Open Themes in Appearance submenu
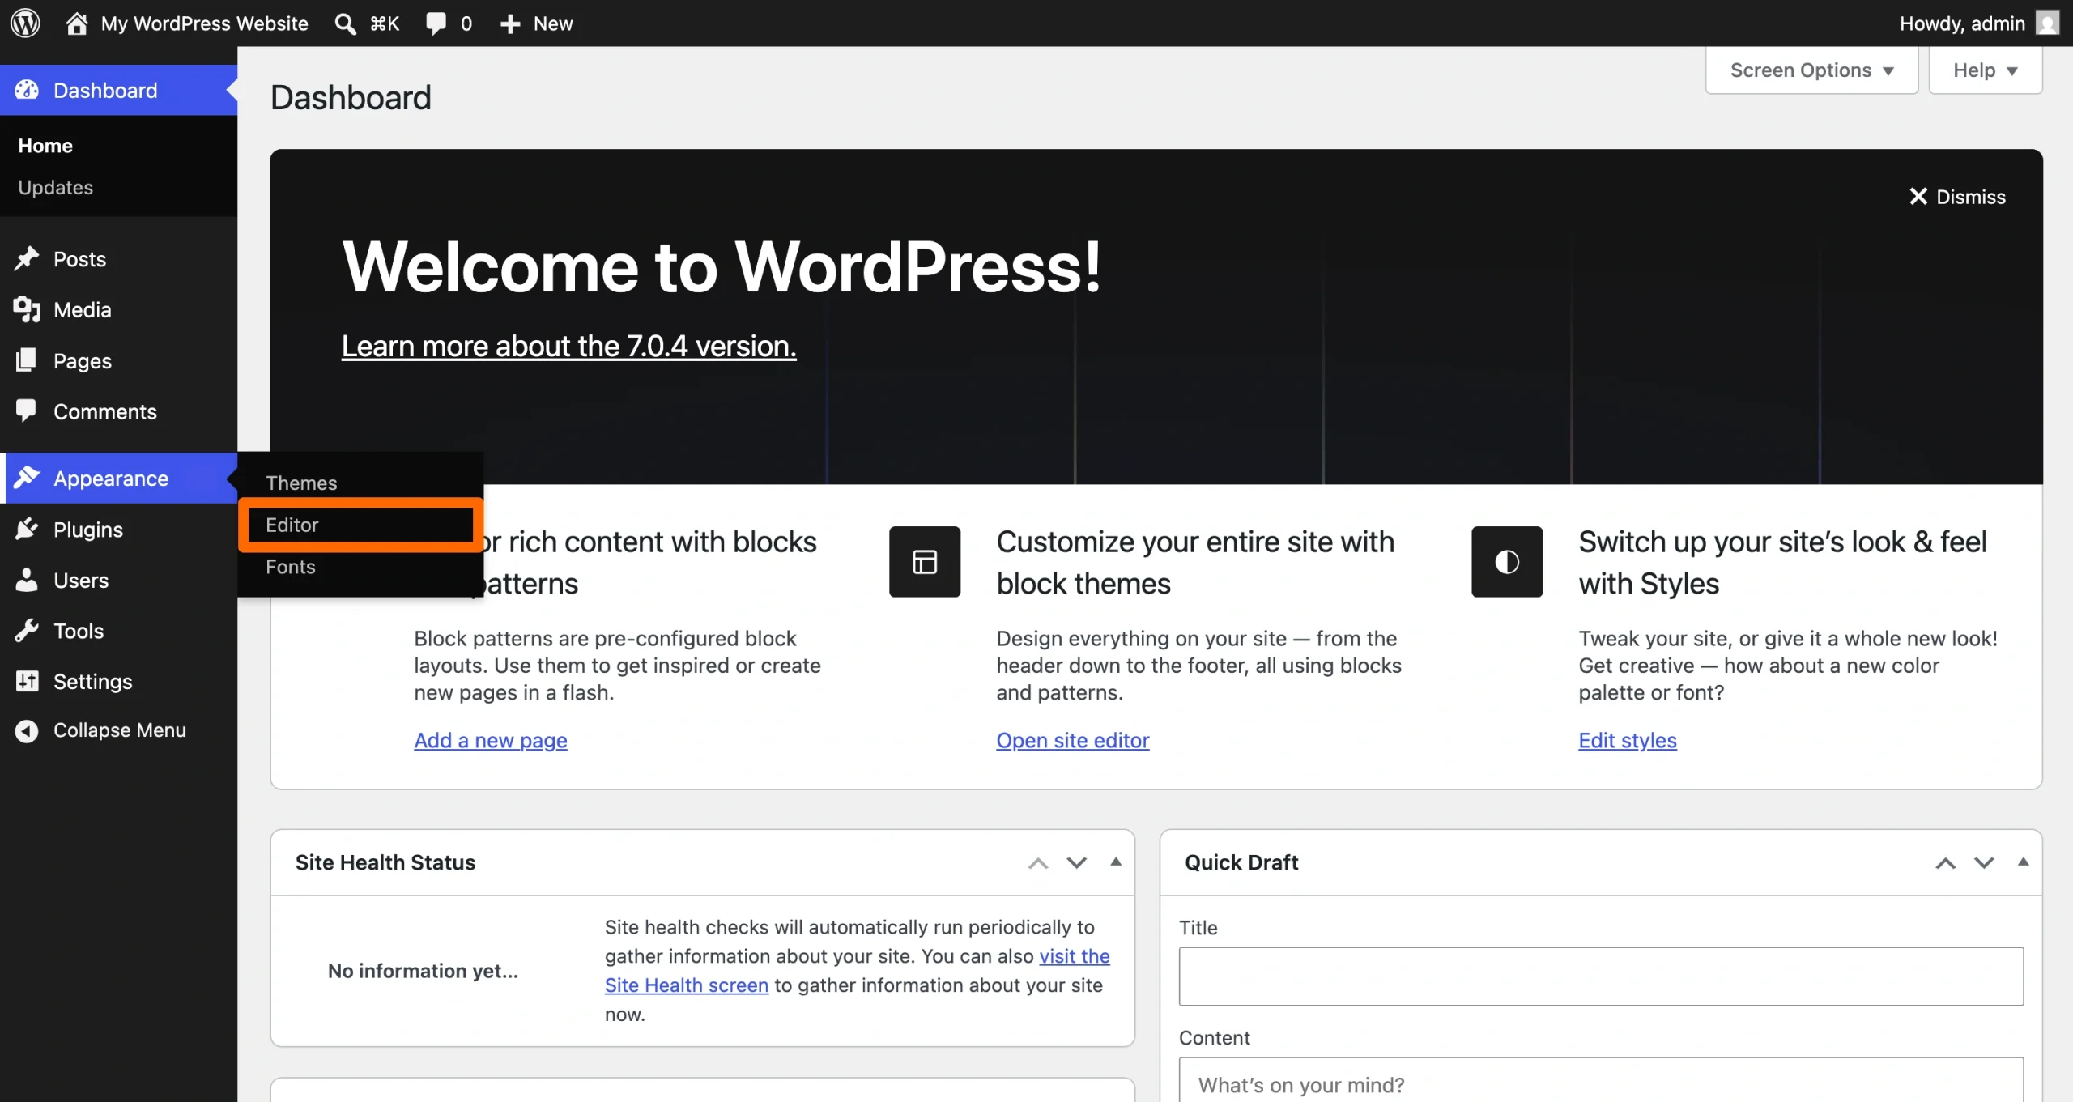 tap(301, 483)
